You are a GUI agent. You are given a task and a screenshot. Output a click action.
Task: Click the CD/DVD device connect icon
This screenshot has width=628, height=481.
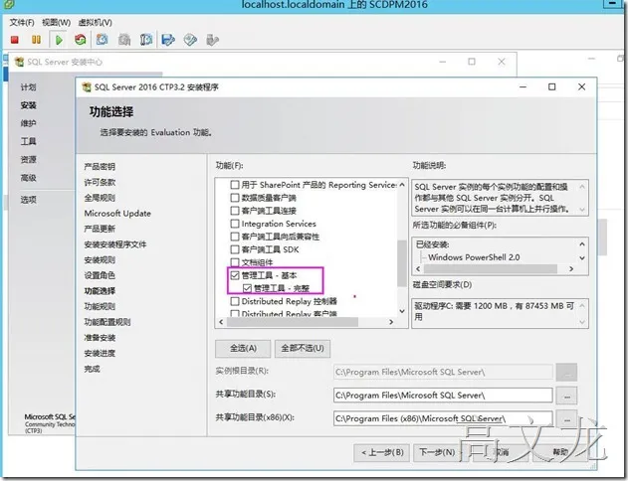point(190,40)
